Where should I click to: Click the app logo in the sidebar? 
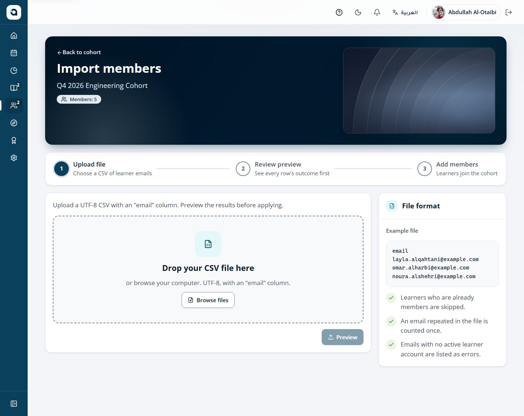coord(14,12)
